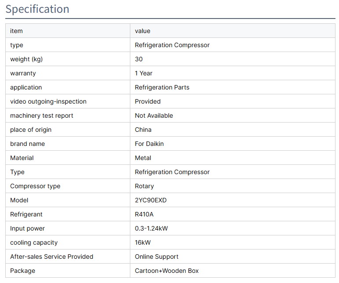
Task: Select the model number '2YC90EXD'
Action: tap(151, 200)
